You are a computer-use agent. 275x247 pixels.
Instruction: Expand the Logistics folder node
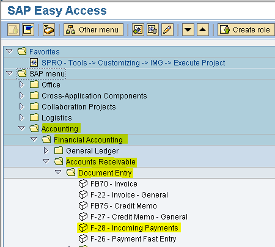click(x=21, y=117)
